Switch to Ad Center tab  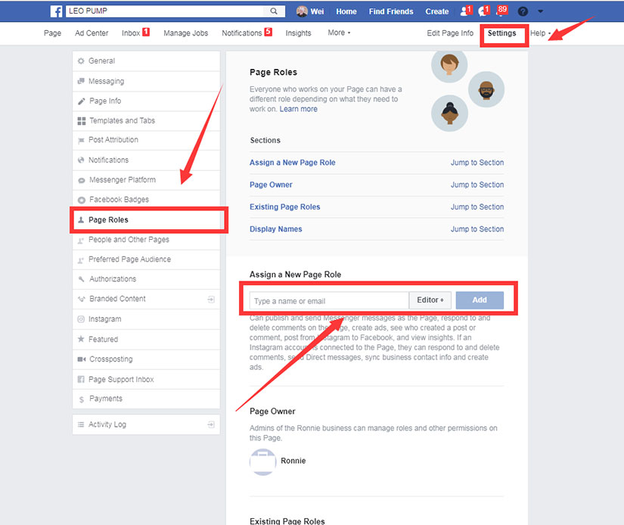click(x=92, y=33)
